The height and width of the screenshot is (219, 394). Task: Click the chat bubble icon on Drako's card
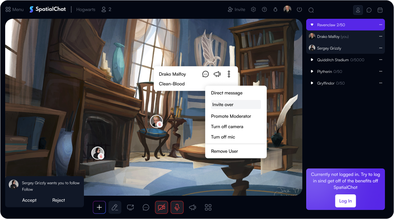coord(205,74)
